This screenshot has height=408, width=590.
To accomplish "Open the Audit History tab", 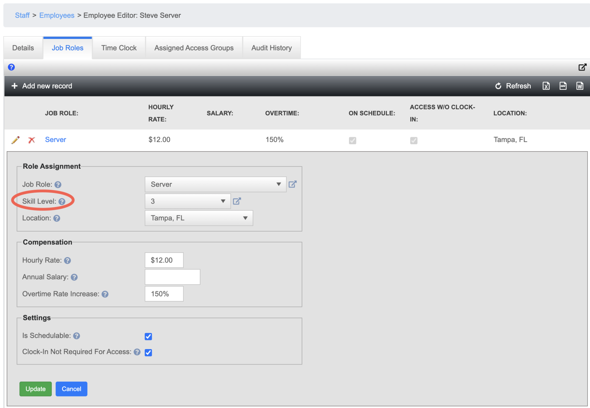I will [x=271, y=48].
